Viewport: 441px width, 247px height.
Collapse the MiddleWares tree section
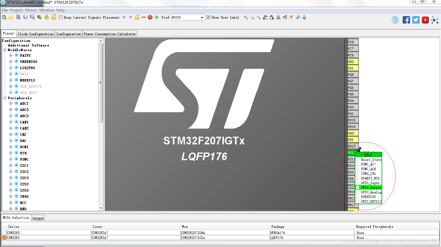5,50
